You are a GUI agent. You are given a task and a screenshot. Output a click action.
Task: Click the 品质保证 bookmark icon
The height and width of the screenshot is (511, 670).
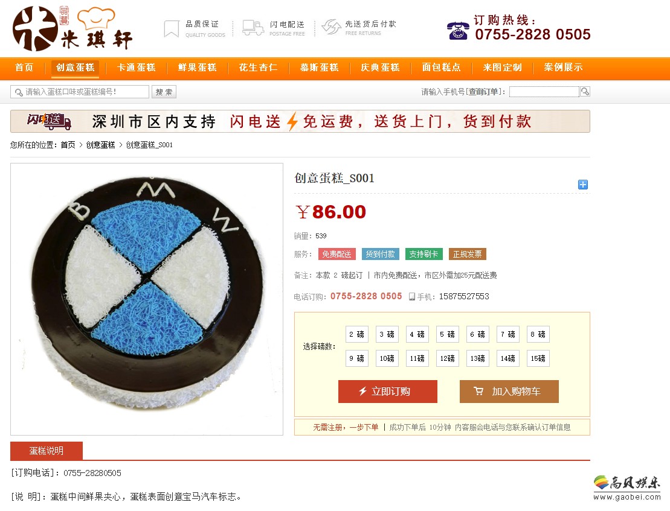[x=172, y=29]
